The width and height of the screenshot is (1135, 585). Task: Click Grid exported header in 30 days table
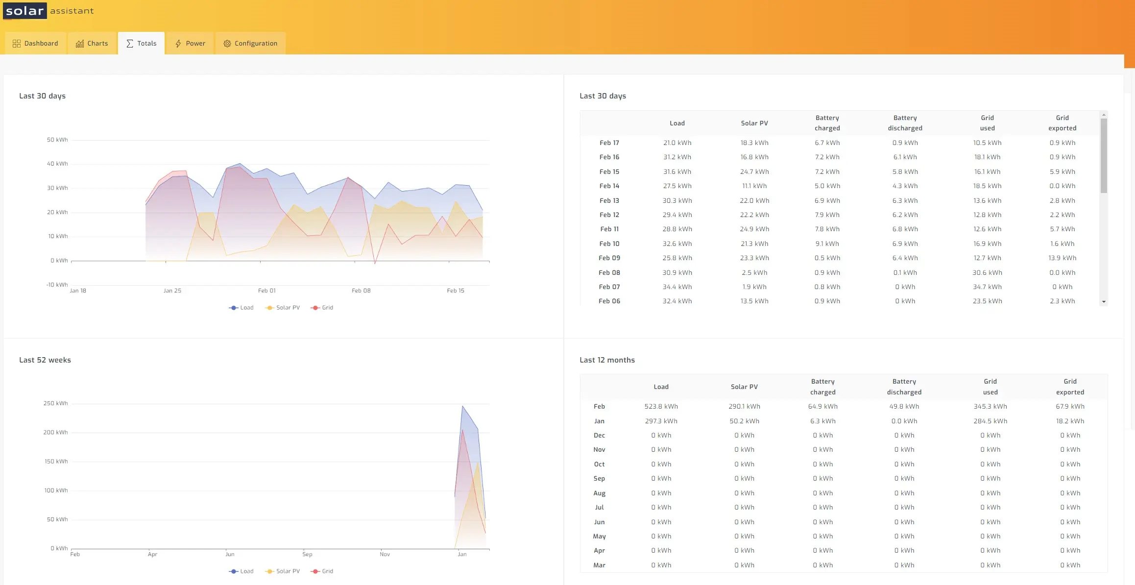point(1062,123)
